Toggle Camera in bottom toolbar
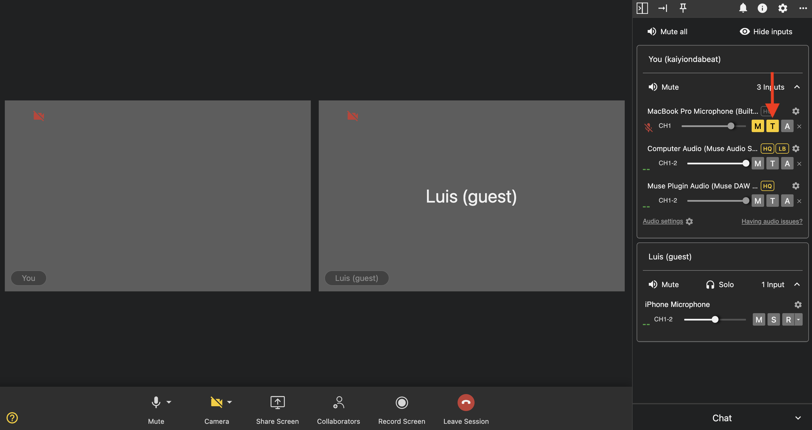The height and width of the screenshot is (430, 812). [x=216, y=410]
